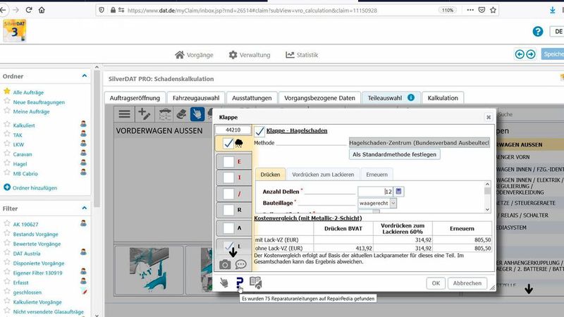Click the info icon on Teileauswahl tab
Screen dimensions: 564x317
[x=410, y=98]
